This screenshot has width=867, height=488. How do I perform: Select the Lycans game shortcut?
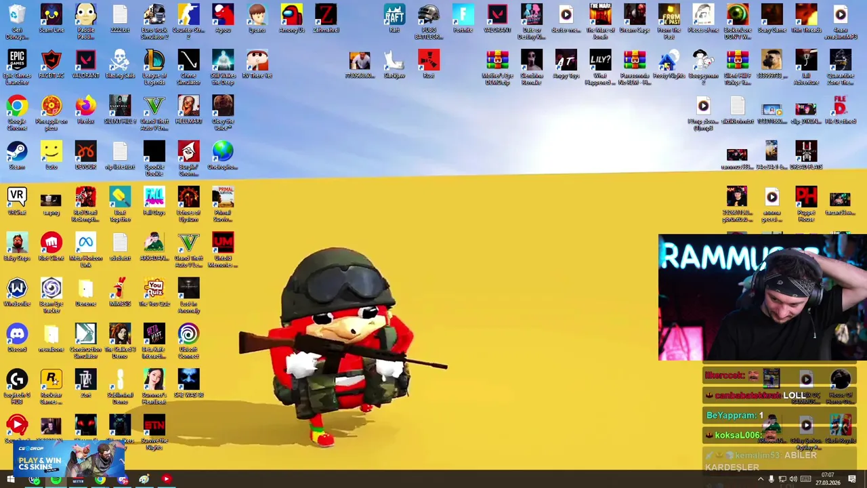[257, 19]
